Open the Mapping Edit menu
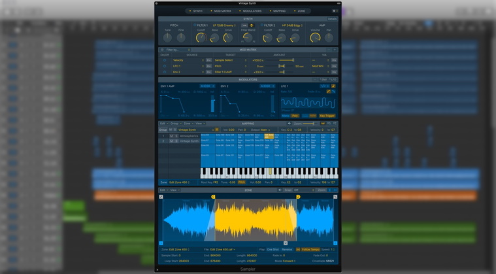The height and width of the screenshot is (274, 496). [163, 124]
